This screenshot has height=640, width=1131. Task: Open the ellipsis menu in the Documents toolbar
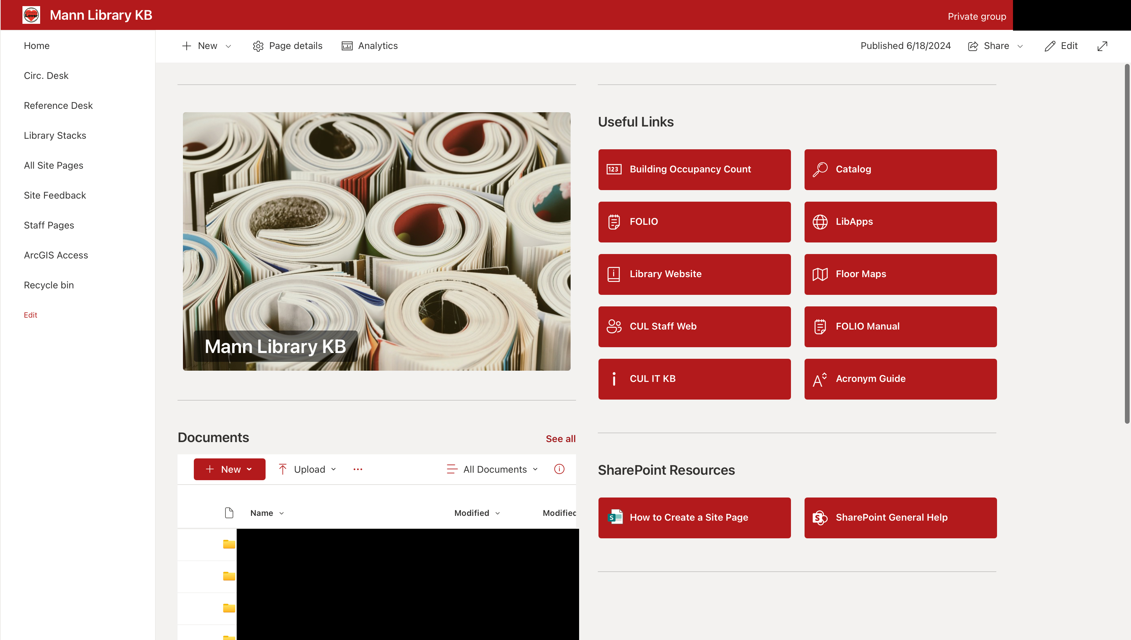358,469
